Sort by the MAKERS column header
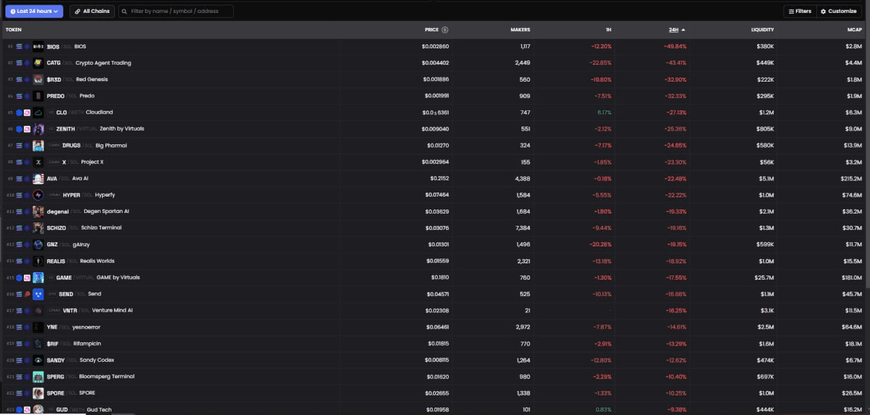This screenshot has height=415, width=870. (520, 30)
